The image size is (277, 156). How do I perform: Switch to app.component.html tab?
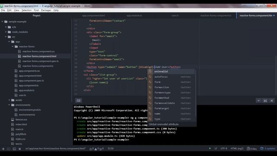pos(93,16)
